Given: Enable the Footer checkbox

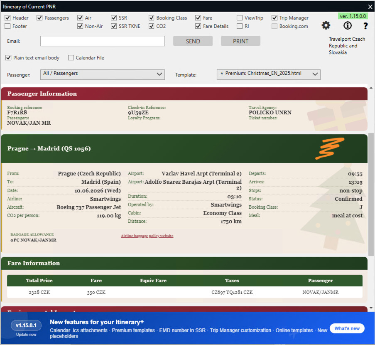Looking at the screenshot, I should pyautogui.click(x=8, y=26).
